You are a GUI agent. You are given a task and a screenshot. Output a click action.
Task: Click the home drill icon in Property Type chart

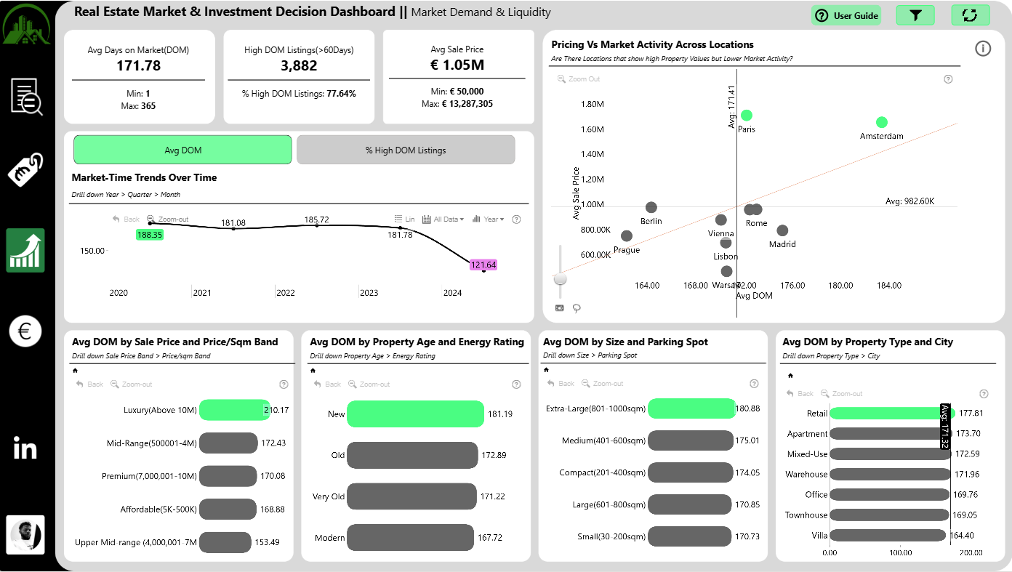click(790, 376)
